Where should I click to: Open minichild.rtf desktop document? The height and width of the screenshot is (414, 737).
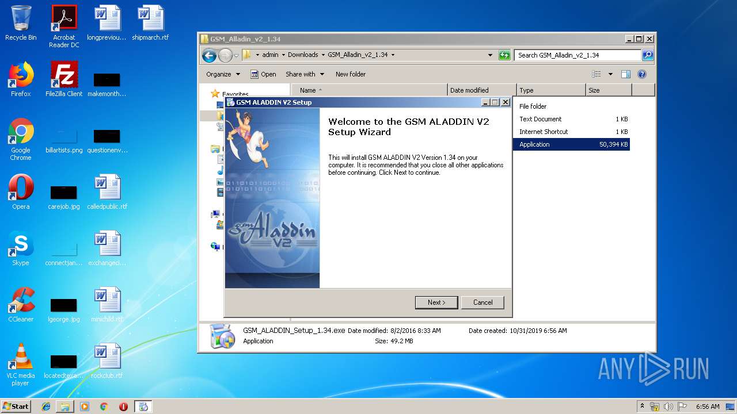point(107,305)
